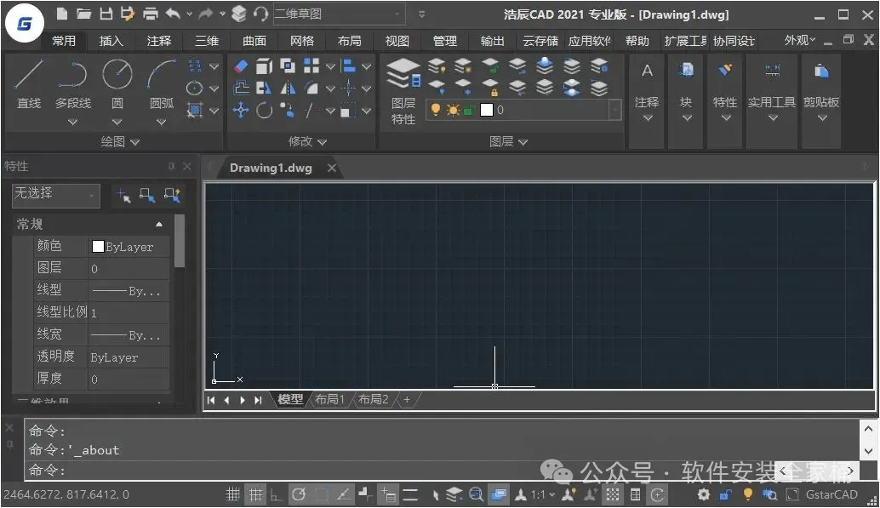Click the Array tool icon in 修改

311,66
